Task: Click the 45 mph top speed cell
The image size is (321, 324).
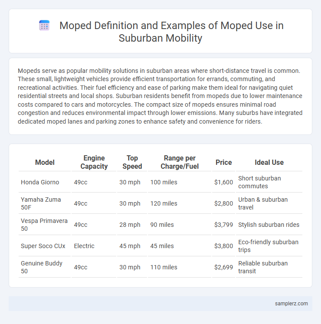Action: coord(132,246)
